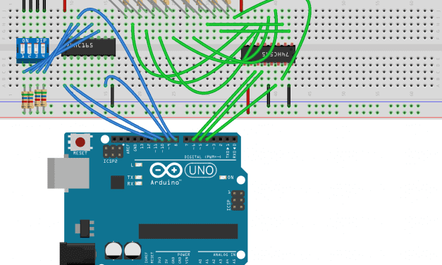Click Arduino digital pin 6 socket
Viewport: 442px width, 265px height.
click(x=193, y=140)
